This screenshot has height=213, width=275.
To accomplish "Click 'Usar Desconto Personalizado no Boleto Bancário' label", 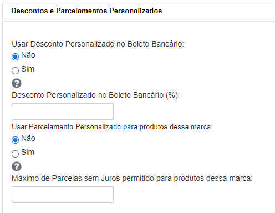I will click(x=98, y=44).
